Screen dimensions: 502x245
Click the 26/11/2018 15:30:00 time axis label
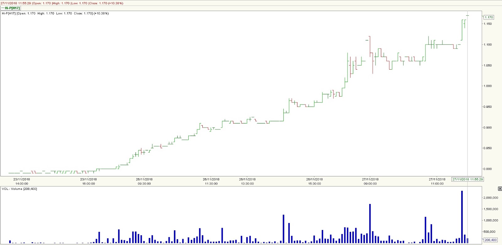click(314, 182)
